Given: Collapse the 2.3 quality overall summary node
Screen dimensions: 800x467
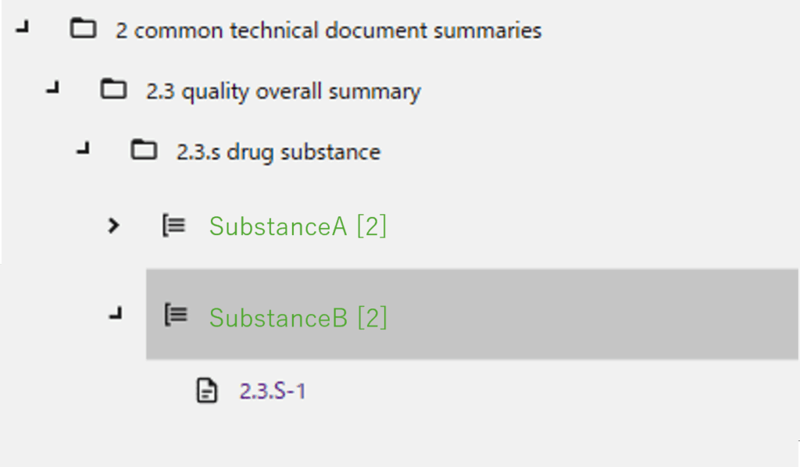Looking at the screenshot, I should (53, 90).
